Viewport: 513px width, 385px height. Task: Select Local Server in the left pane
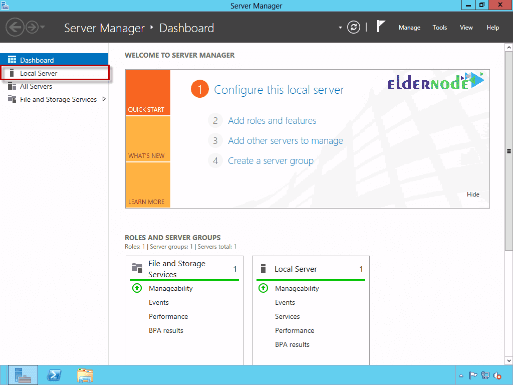coord(54,73)
